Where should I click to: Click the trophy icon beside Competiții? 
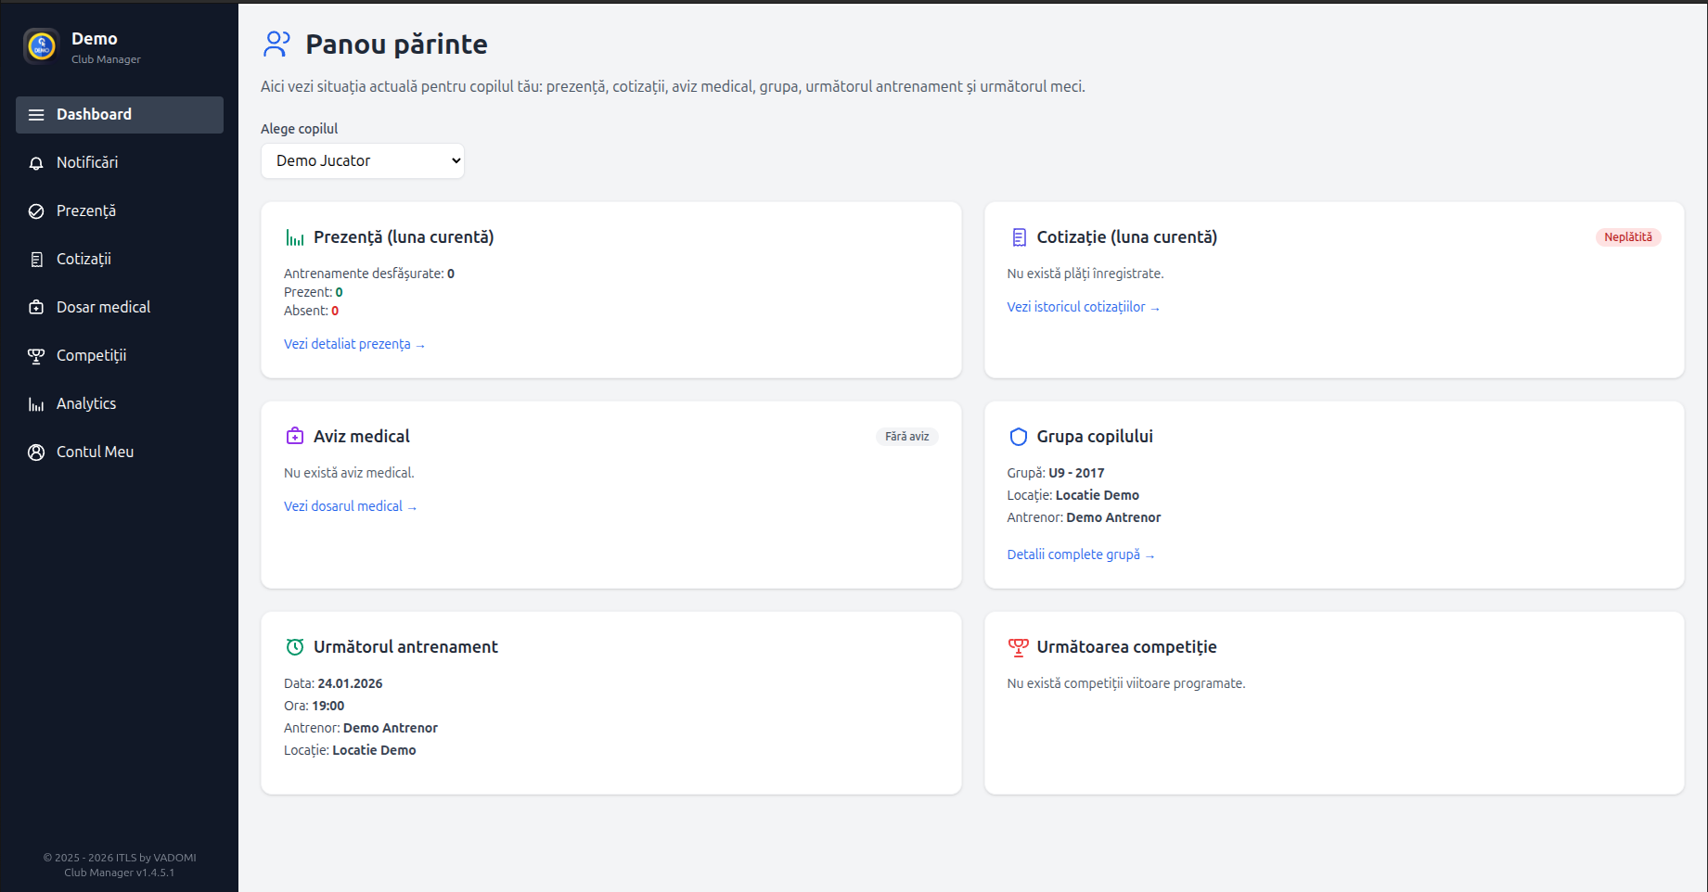pyautogui.click(x=36, y=356)
